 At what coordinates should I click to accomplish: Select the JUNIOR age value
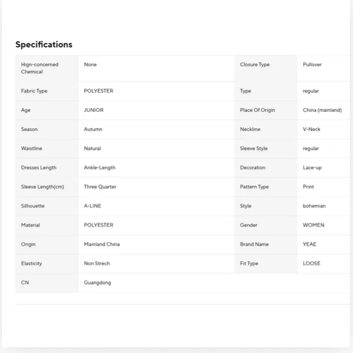point(94,110)
